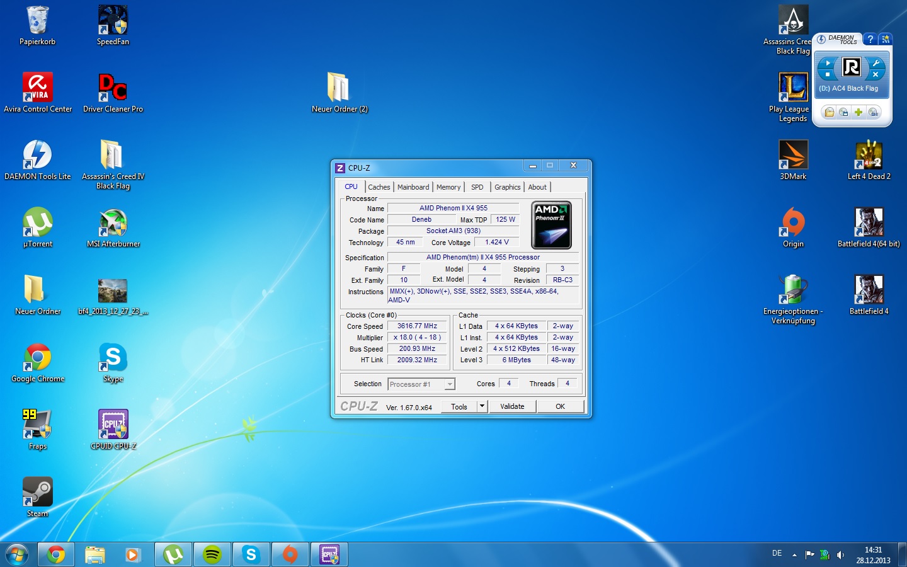Click the wrench icon in DAEMON Tools gadget
Image resolution: width=907 pixels, height=567 pixels.
[x=876, y=63]
